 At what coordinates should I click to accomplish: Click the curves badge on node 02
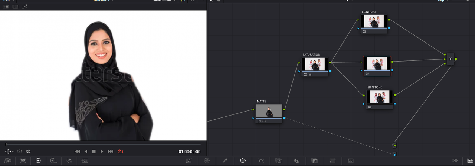coord(310,74)
